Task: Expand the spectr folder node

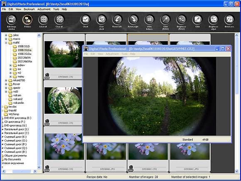Action: click(x=6, y=88)
